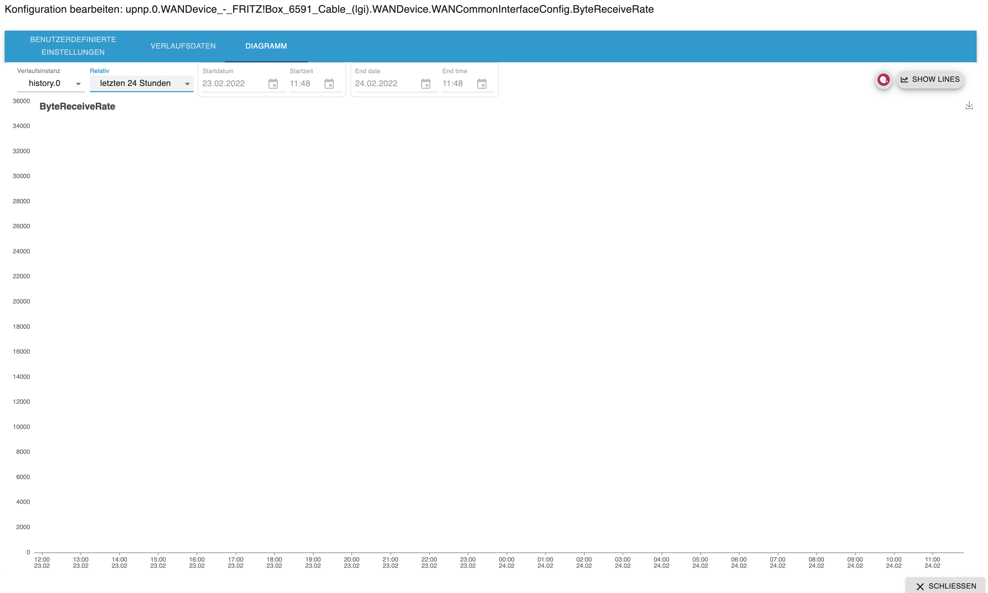Click the SHOW LINES button
This screenshot has height=593, width=988.
[x=930, y=79]
